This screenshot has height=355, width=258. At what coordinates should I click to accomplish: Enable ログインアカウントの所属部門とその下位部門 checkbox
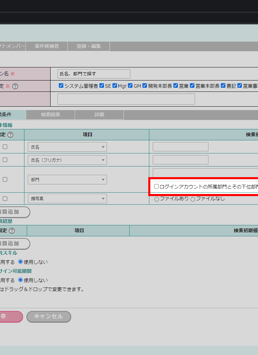click(157, 186)
